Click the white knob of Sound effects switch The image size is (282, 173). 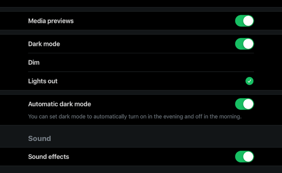tap(248, 157)
